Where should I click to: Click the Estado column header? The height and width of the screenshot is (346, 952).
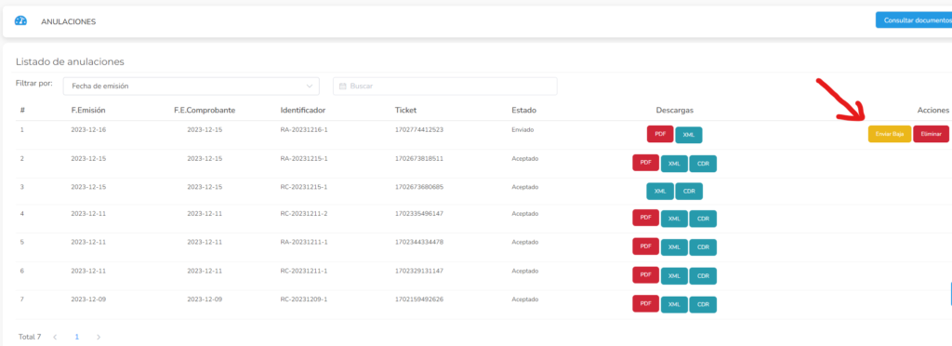(524, 111)
